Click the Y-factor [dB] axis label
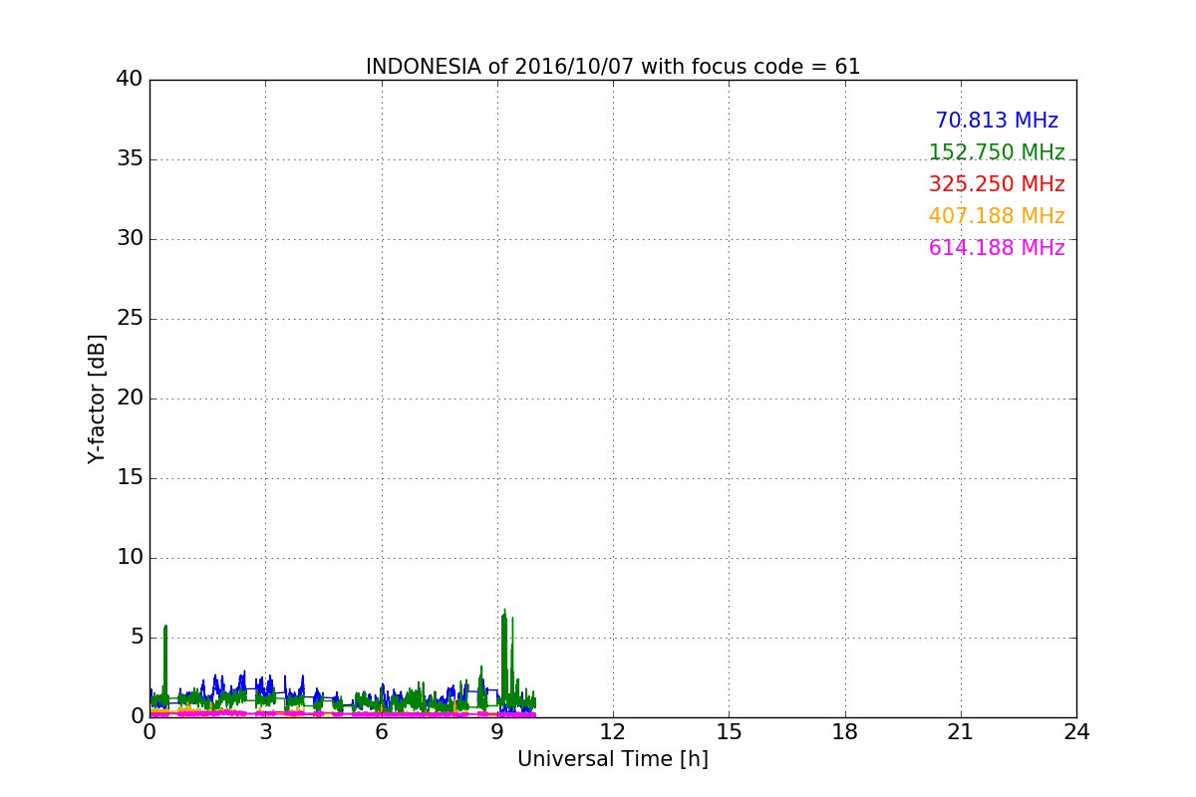The image size is (1196, 797). point(97,398)
